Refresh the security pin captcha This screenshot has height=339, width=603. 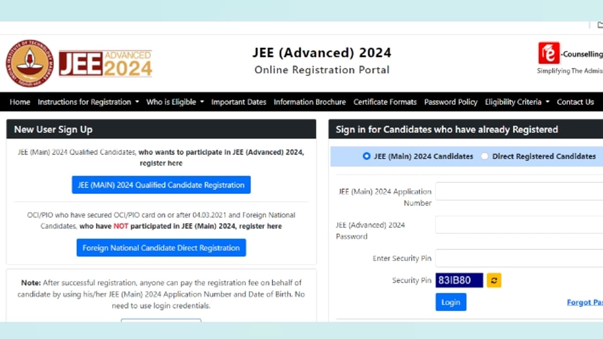[x=493, y=280]
